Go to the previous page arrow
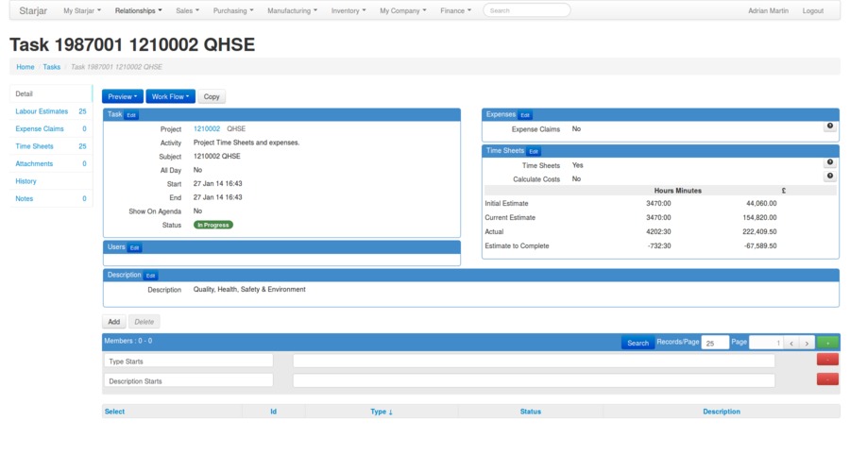This screenshot has width=850, height=472. (x=792, y=343)
